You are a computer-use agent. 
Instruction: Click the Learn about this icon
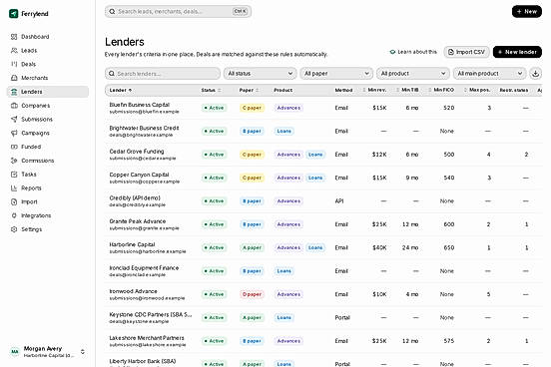392,52
